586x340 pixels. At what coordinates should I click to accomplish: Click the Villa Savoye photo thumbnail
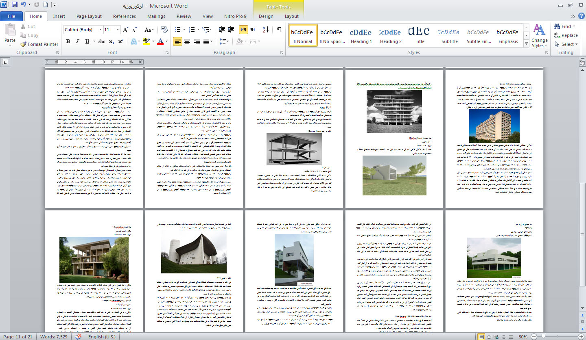(494, 258)
